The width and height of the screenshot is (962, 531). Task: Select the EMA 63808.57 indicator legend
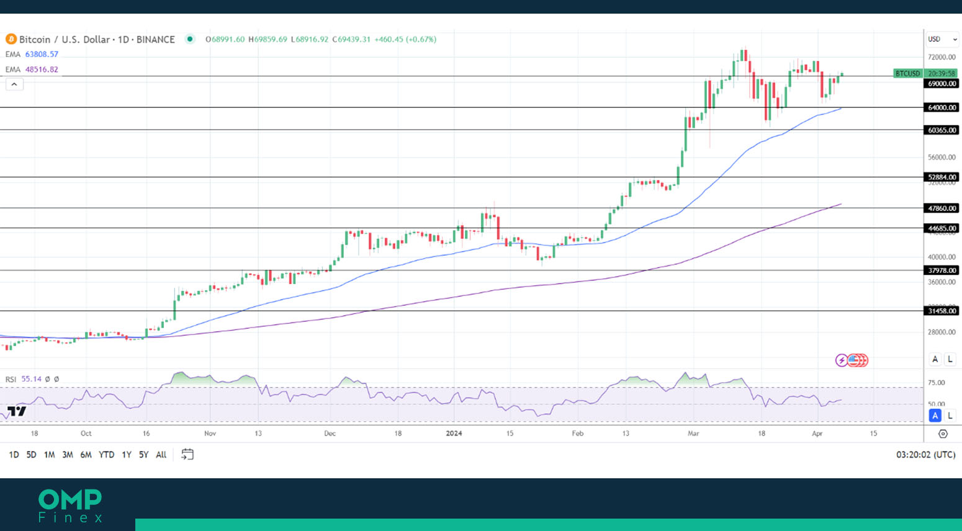32,55
